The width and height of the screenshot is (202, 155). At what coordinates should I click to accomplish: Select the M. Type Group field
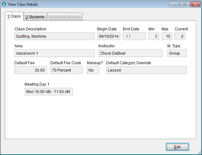(x=177, y=53)
